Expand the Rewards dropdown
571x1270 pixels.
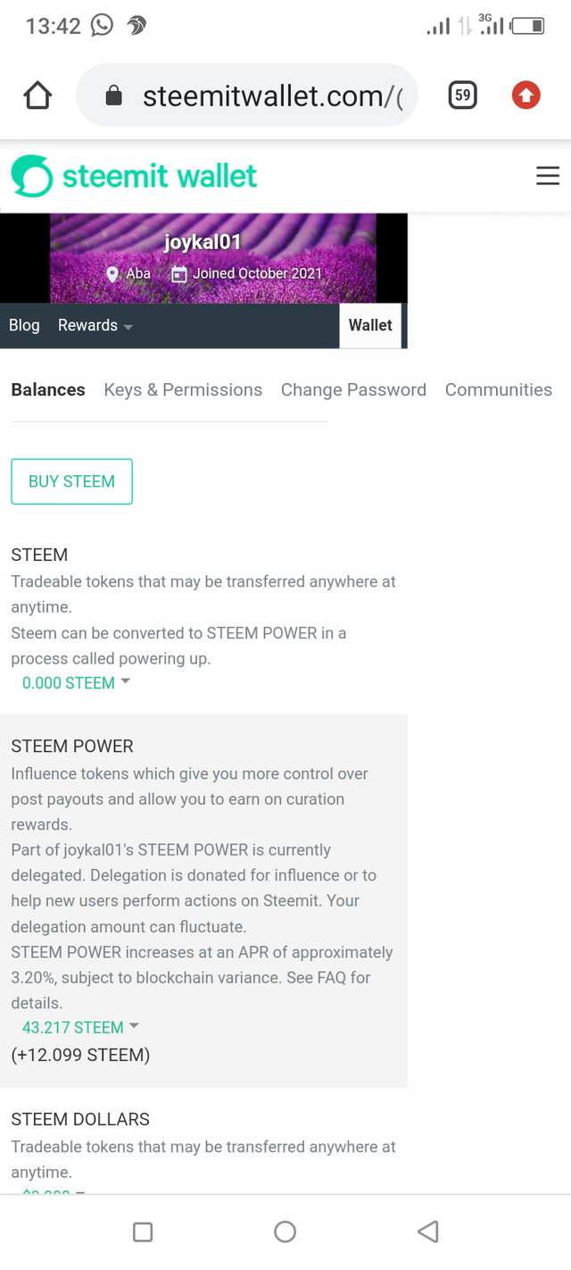click(x=95, y=325)
